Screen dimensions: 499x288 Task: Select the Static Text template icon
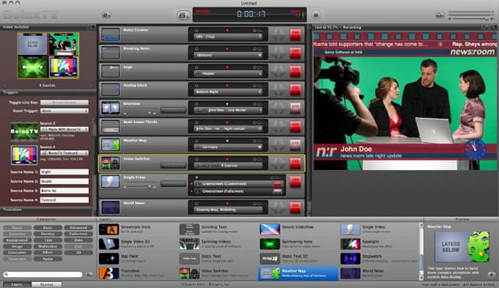point(189,259)
